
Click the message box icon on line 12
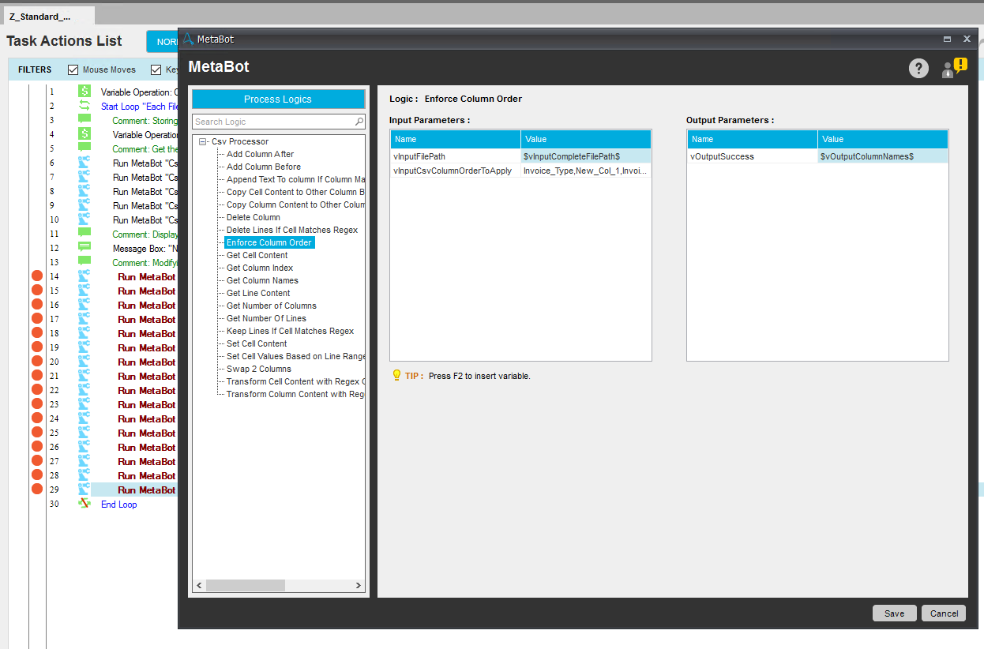coord(85,248)
